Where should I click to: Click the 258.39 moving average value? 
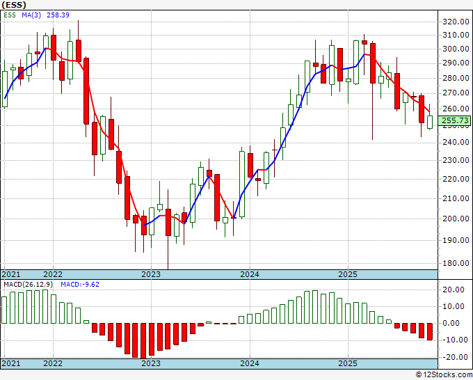pyautogui.click(x=58, y=15)
